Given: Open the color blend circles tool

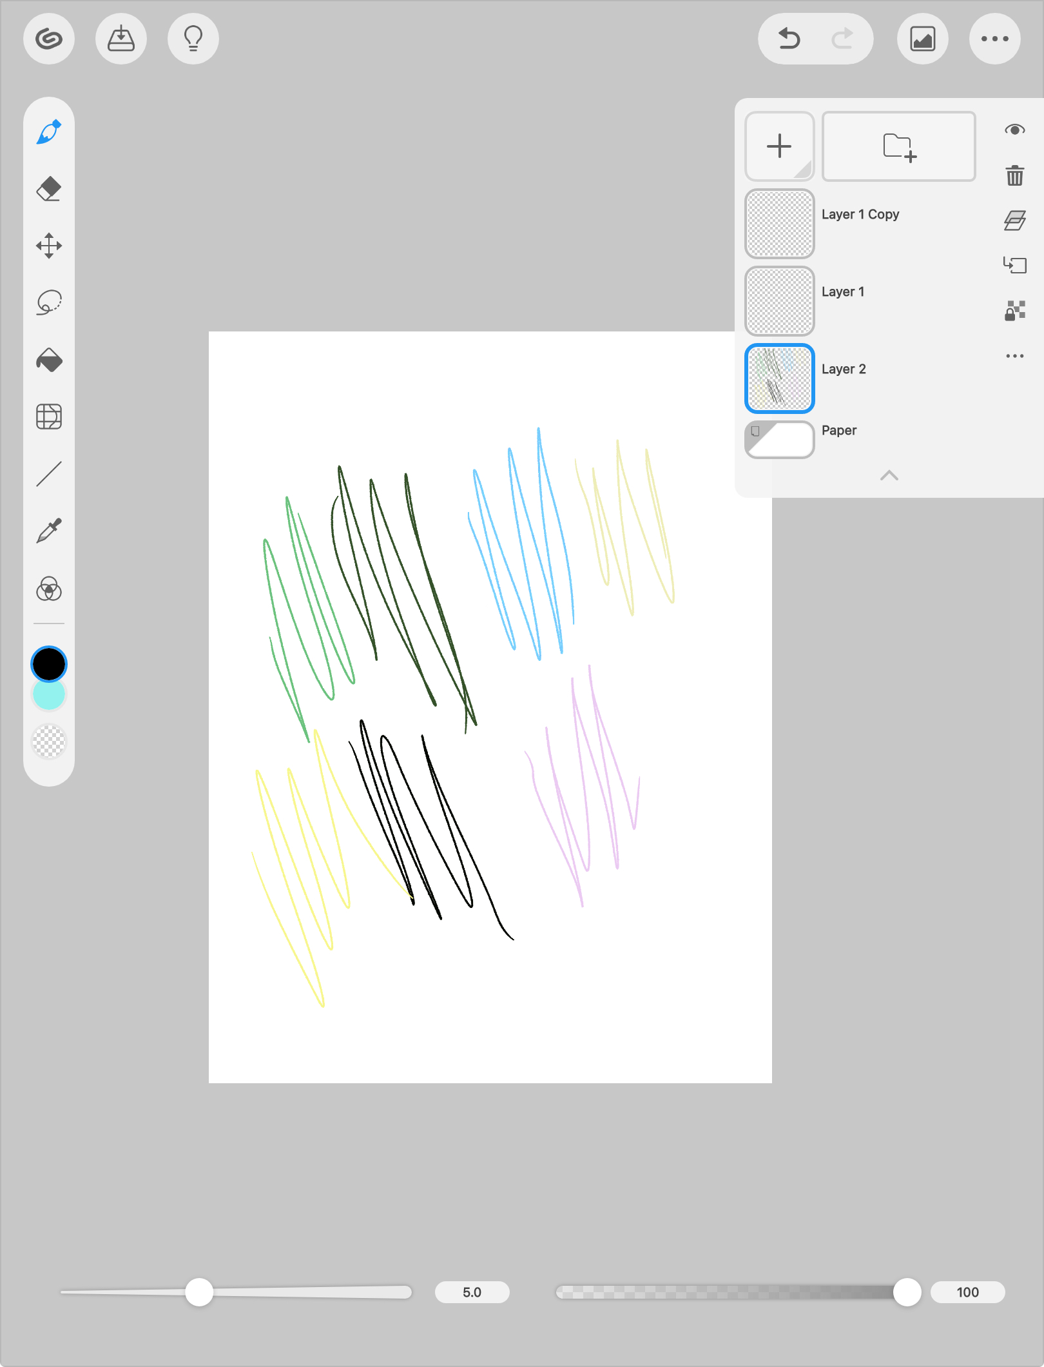Looking at the screenshot, I should [49, 589].
